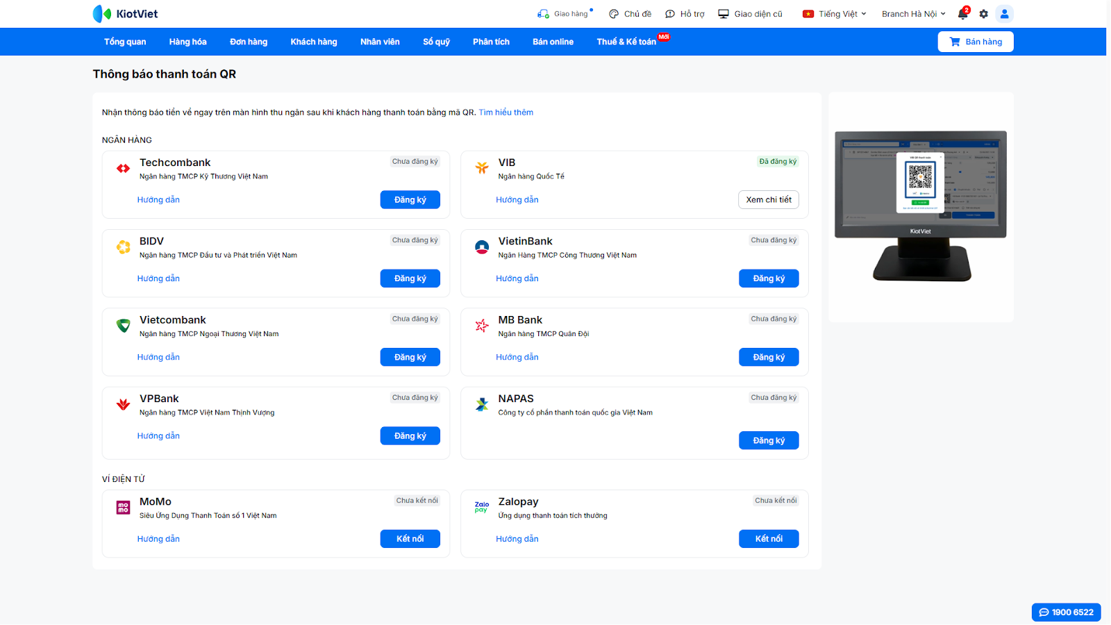Click the Techcombank logo
1111x625 pixels.
123,168
